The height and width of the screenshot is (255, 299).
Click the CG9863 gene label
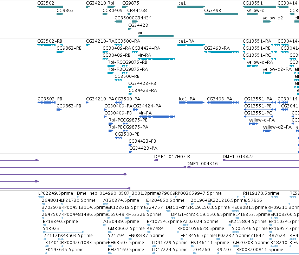tap(65, 11)
